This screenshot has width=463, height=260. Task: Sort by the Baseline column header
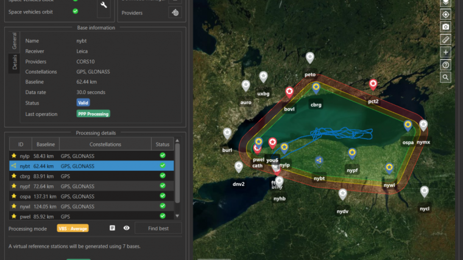pos(46,145)
